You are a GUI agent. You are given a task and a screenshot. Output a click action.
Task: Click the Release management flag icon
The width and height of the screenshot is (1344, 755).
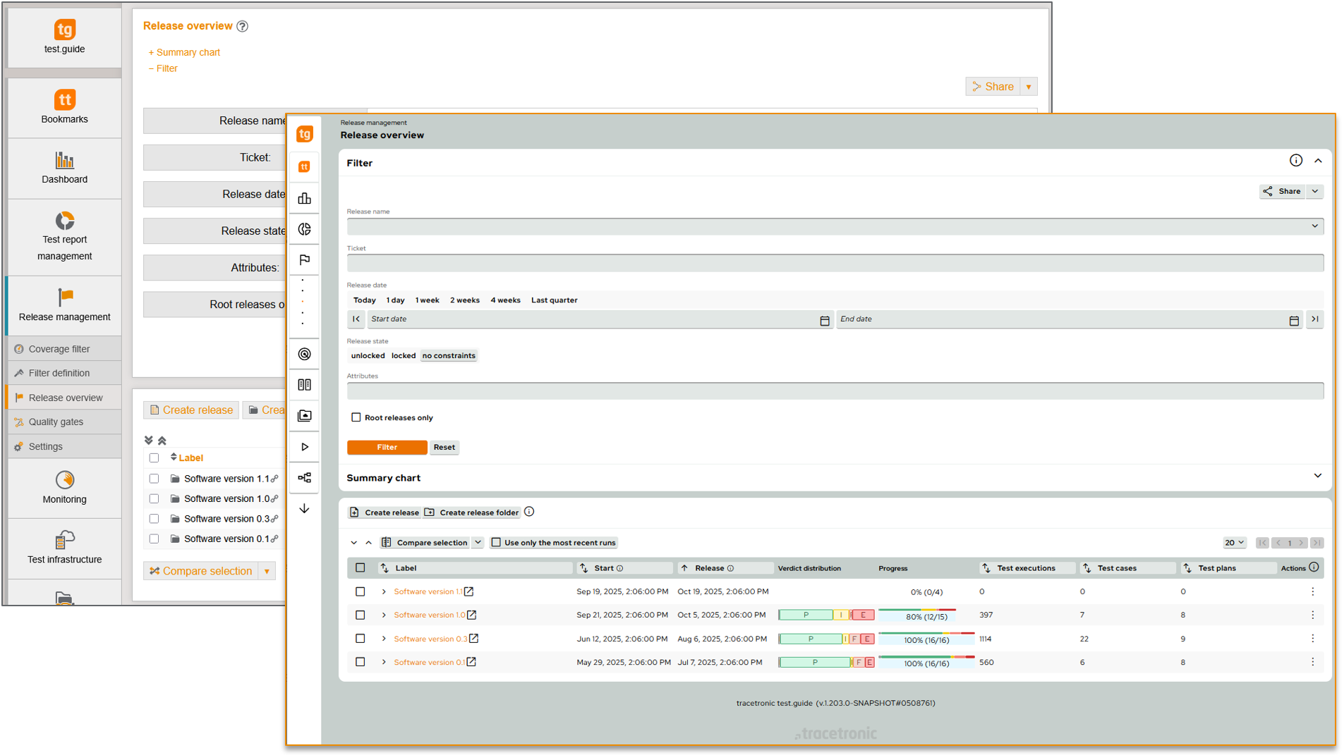click(x=64, y=296)
